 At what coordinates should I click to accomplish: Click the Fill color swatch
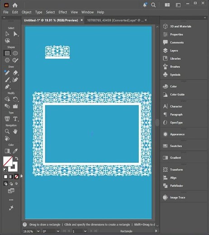pos(8,161)
